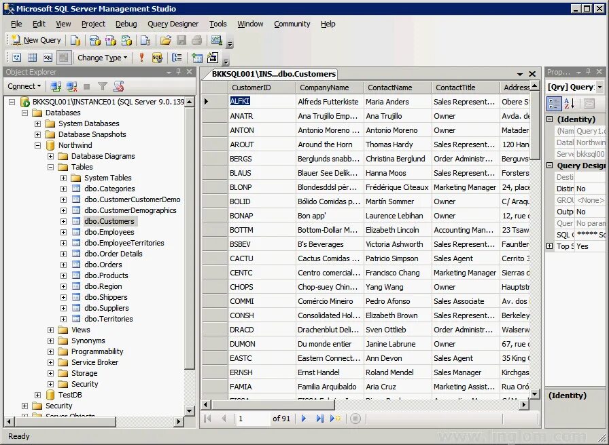The image size is (609, 445).
Task: Move to the first record
Action: (x=207, y=419)
